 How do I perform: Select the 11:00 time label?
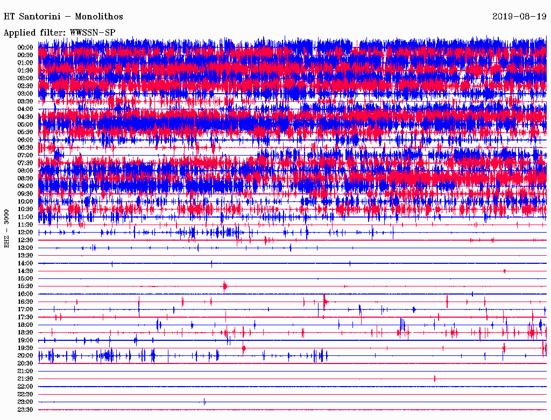[x=25, y=217]
